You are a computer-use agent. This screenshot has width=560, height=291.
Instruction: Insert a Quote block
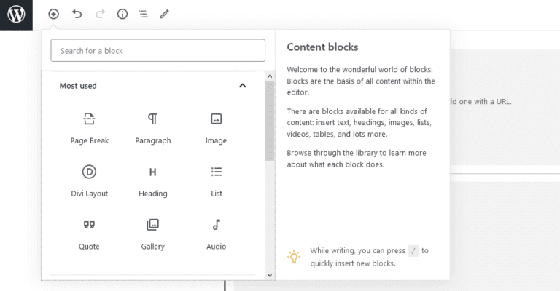pyautogui.click(x=89, y=234)
